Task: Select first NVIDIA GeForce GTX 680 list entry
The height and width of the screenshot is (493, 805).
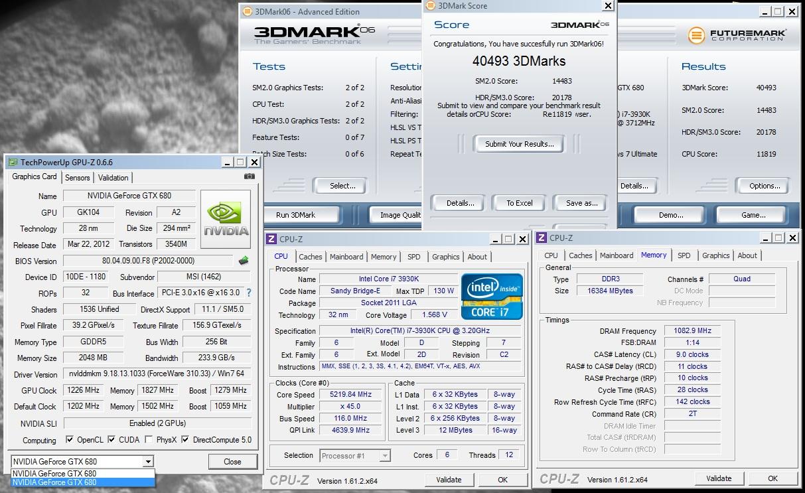Action: click(x=82, y=473)
